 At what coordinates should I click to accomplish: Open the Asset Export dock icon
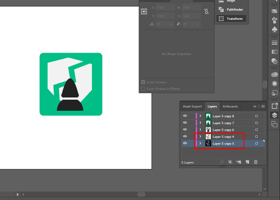[x=274, y=105]
